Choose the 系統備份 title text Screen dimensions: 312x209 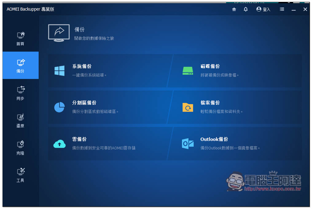coord(82,66)
